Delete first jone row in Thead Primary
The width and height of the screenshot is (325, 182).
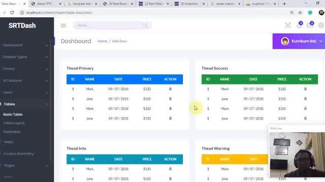170,99
